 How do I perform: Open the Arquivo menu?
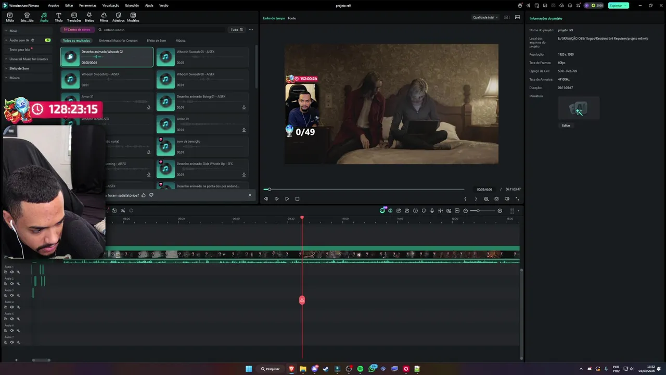pos(53,5)
